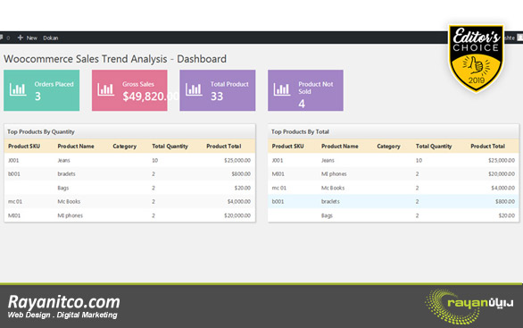523x328 pixels.
Task: Click the bar chart icon in Product Not Sold card
Action: pyautogui.click(x=282, y=89)
